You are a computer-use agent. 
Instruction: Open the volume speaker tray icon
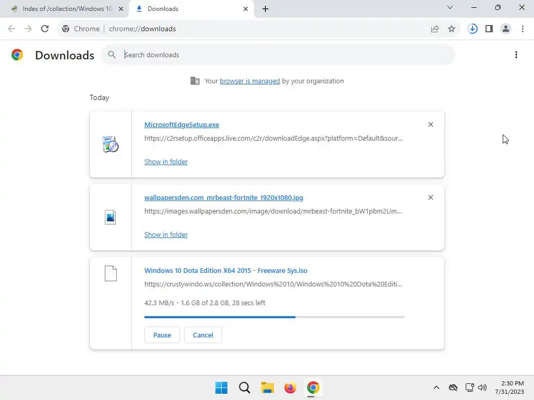482,387
